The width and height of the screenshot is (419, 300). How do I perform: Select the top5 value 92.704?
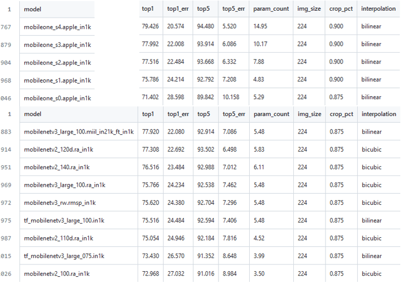click(x=206, y=203)
